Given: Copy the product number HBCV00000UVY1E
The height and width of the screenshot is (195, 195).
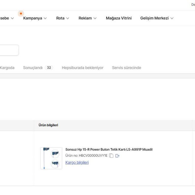Looking at the screenshot, I should 111,156.
